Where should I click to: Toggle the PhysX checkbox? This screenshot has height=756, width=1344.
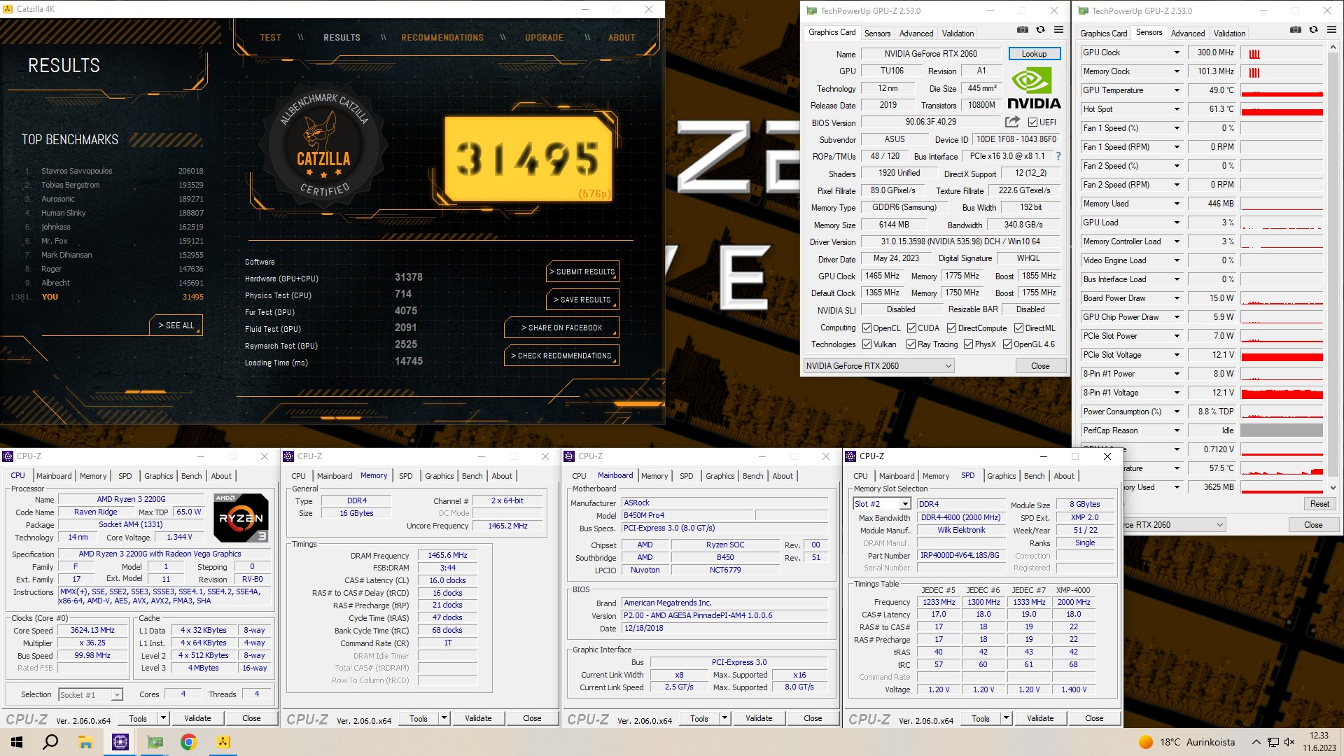coord(968,344)
